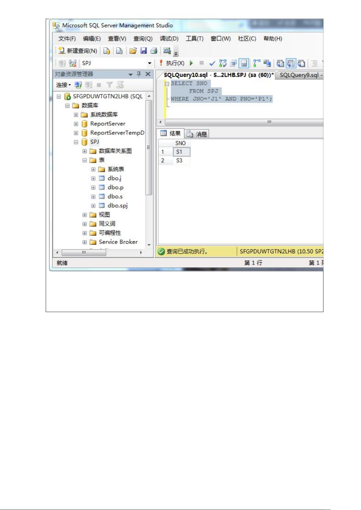Open the View (查看) menu
Image resolution: width=361 pixels, height=510 pixels.
click(x=117, y=39)
